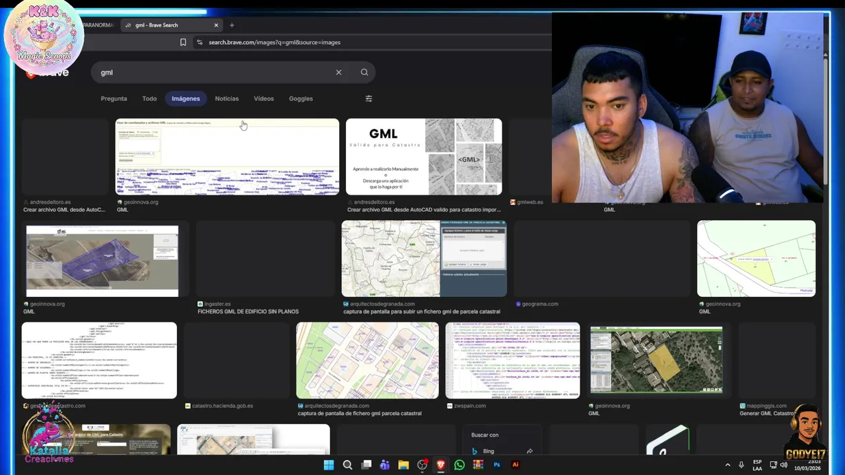
Task: Open WhatsApp from taskbar
Action: pyautogui.click(x=459, y=465)
